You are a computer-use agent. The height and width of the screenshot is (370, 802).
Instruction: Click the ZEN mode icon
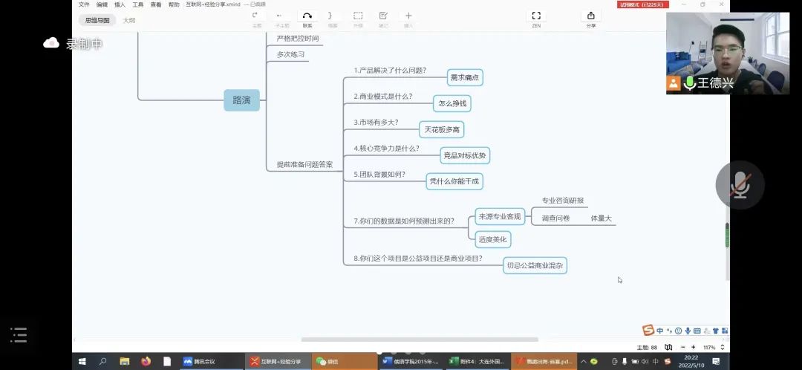coord(536,16)
